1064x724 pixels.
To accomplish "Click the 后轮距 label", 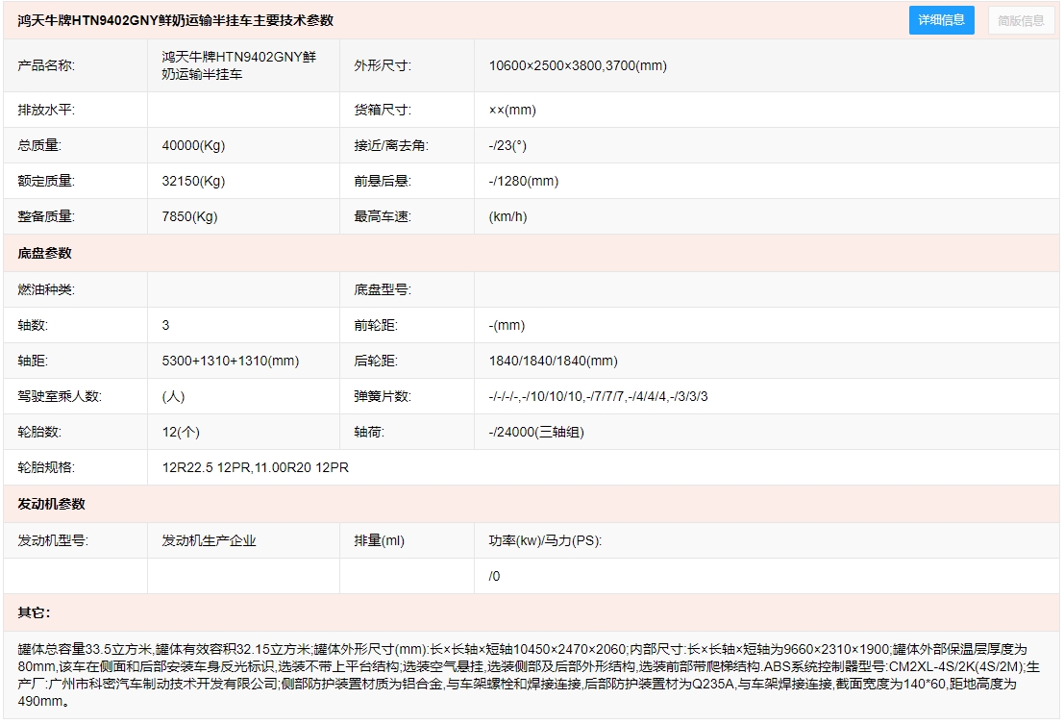I will tap(375, 361).
